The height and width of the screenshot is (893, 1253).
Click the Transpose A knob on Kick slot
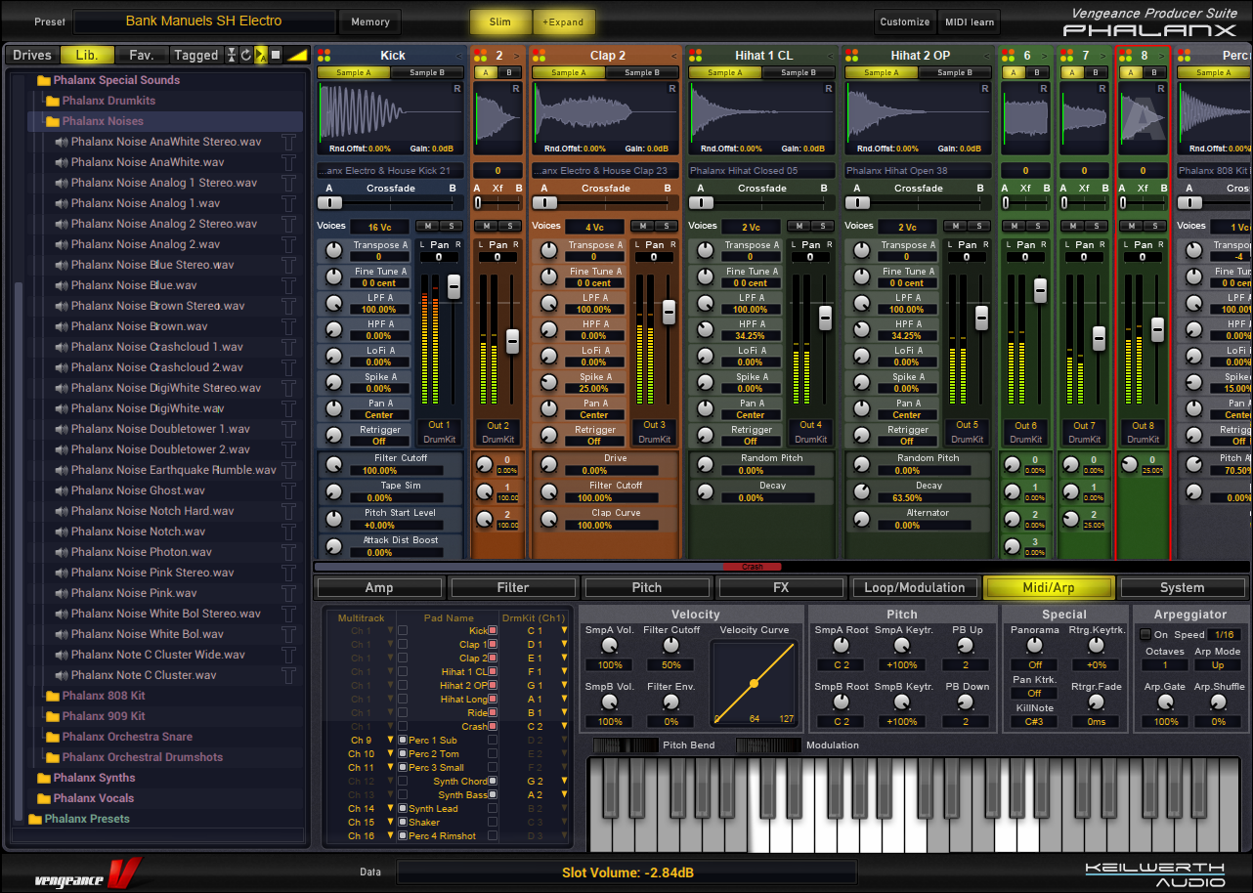pyautogui.click(x=333, y=251)
